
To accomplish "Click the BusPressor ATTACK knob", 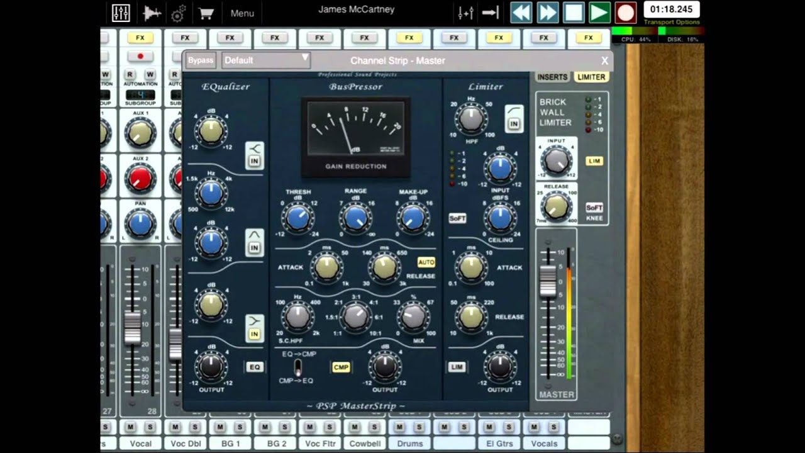I will 326,267.
